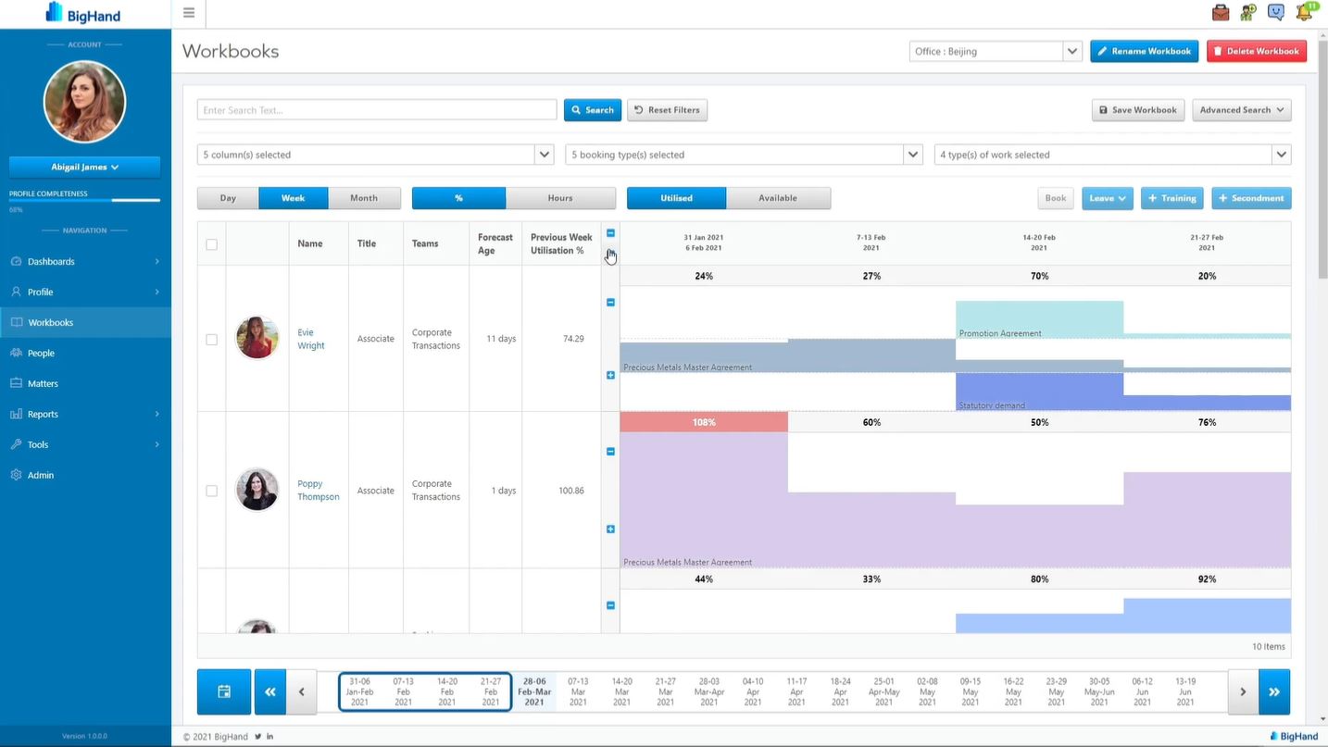This screenshot has height=747, width=1328.
Task: Expand the Leave button dropdown arrow
Action: pyautogui.click(x=1122, y=197)
